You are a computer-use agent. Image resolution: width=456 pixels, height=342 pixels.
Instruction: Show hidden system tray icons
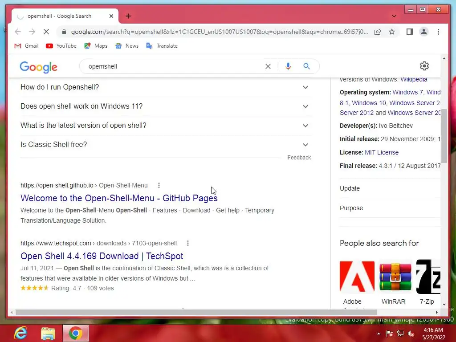point(379,334)
